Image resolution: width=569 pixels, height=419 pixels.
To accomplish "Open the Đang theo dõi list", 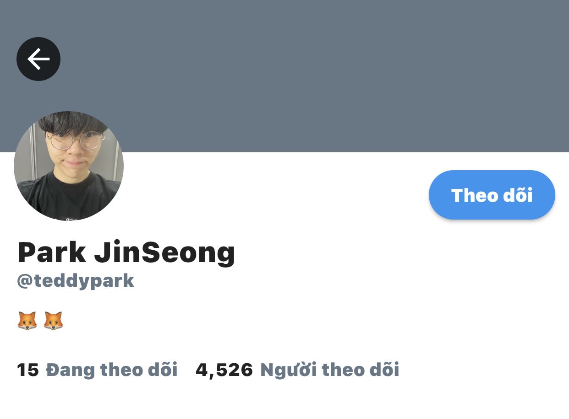I will (x=112, y=370).
